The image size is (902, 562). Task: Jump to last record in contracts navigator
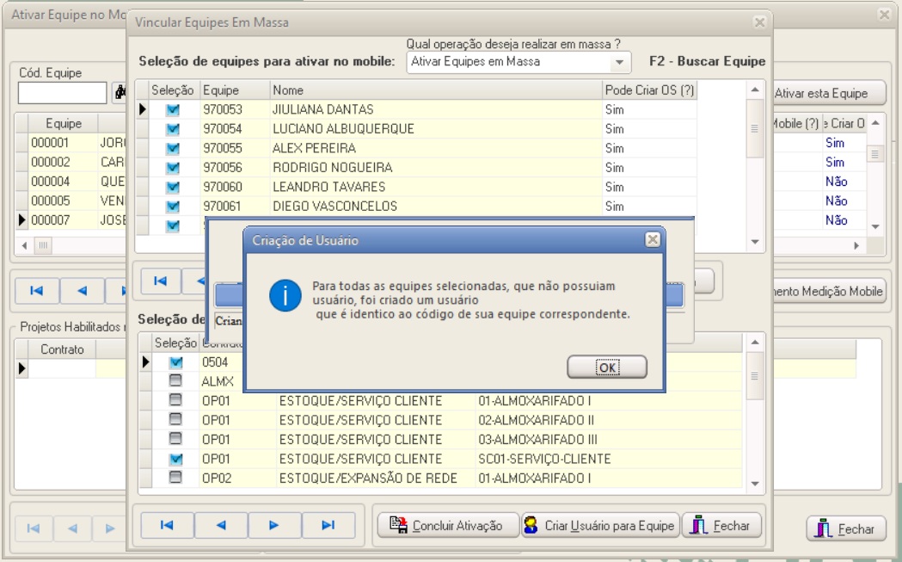point(328,525)
